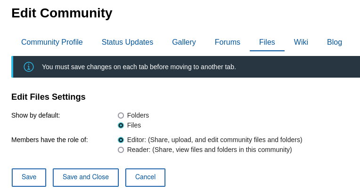The height and width of the screenshot is (191, 360).
Task: Select the Folders radio button
Action: click(121, 115)
